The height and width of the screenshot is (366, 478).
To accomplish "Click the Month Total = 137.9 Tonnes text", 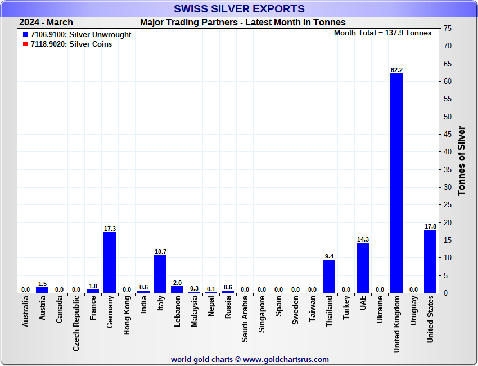I will [x=382, y=33].
